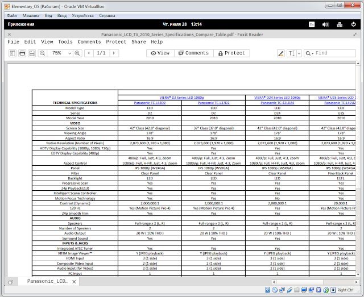The height and width of the screenshot is (297, 364).
Task: Open the Share menu
Action: [x=139, y=42]
